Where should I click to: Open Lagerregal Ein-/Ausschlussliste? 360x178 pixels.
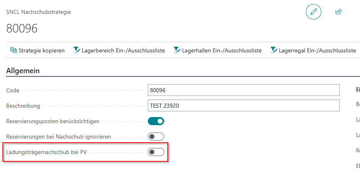[317, 51]
